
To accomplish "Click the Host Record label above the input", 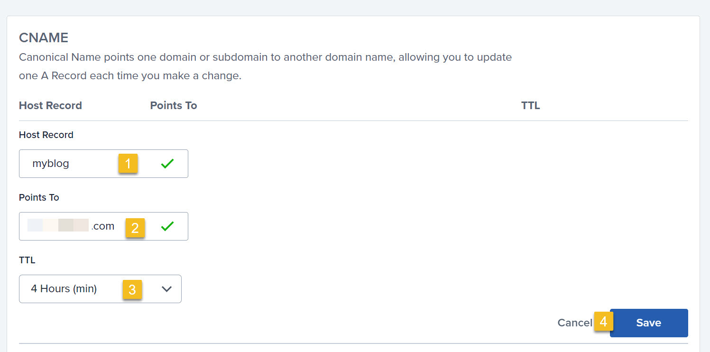I will click(46, 135).
